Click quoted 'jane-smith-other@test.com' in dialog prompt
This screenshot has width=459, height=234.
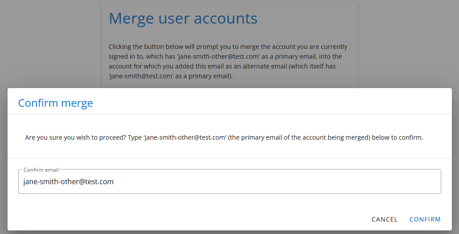184,137
